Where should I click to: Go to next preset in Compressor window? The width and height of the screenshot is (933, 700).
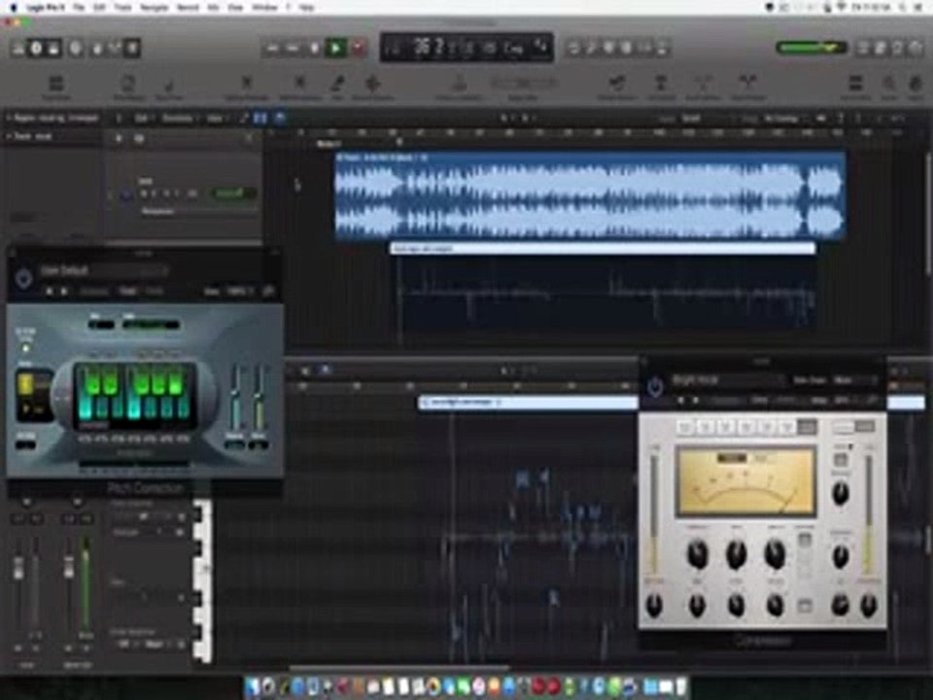coord(696,401)
